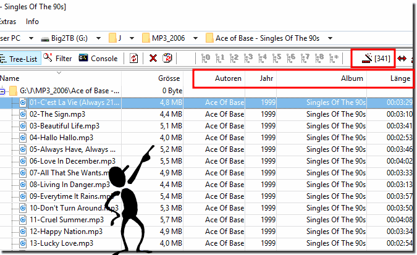
Task: Select 04-Hallo Hallo.mp3
Action: click(x=61, y=138)
